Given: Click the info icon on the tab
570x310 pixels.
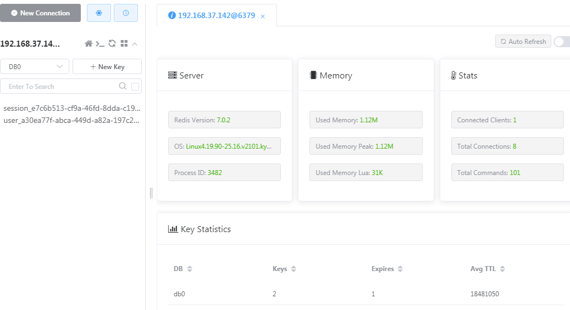Looking at the screenshot, I should pos(172,15).
